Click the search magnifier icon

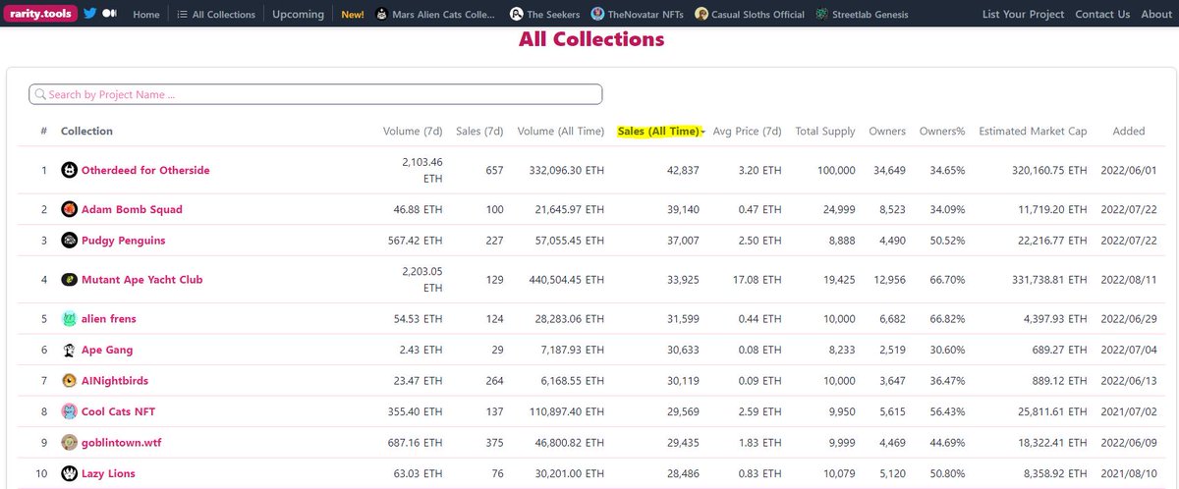(40, 95)
